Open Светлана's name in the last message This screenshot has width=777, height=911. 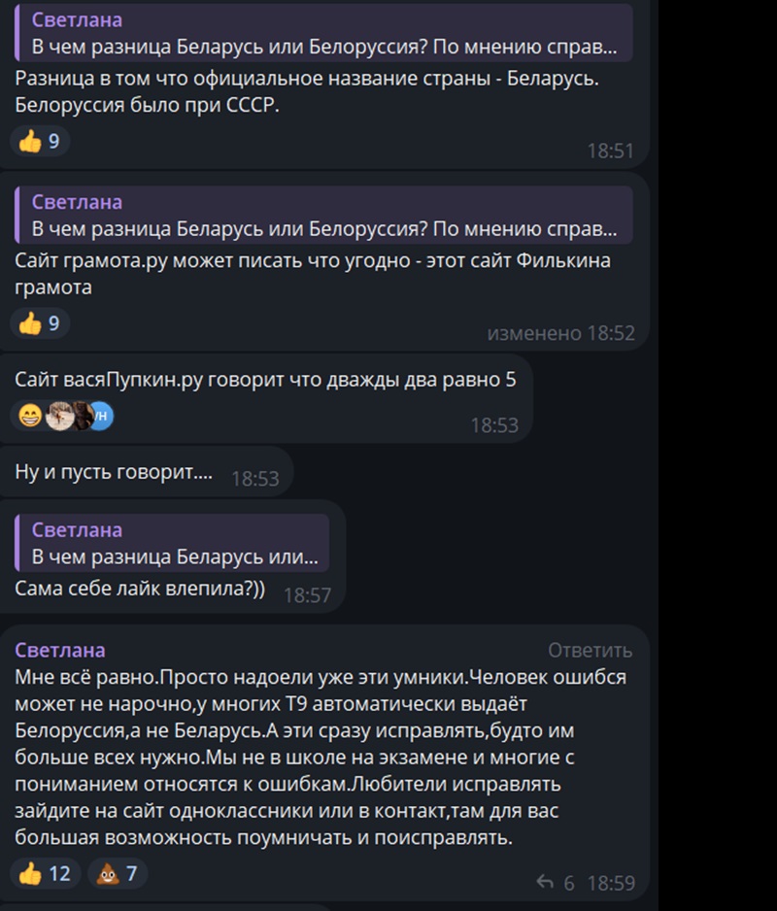60,650
